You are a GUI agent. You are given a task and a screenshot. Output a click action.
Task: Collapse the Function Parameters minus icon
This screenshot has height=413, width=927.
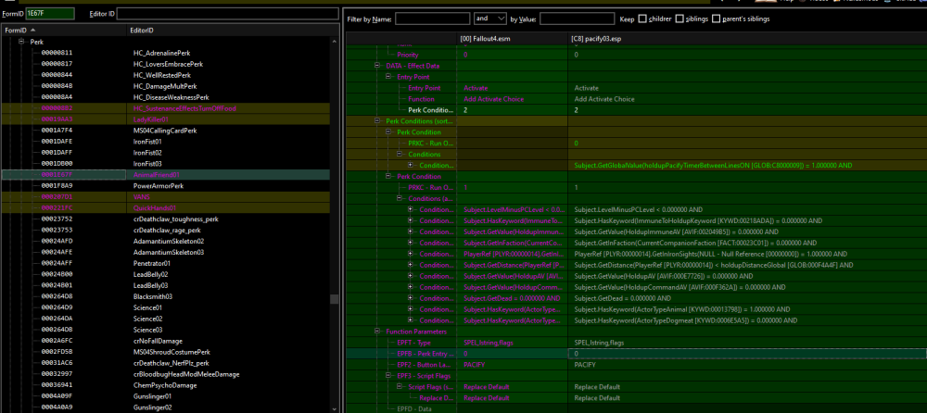377,332
